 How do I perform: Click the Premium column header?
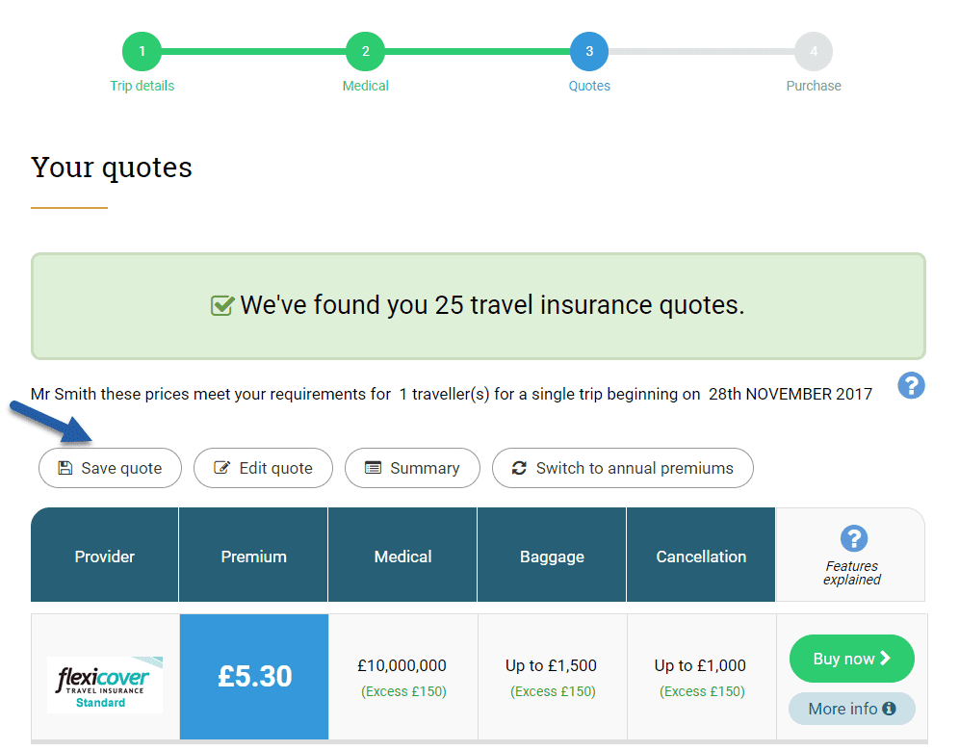point(253,555)
